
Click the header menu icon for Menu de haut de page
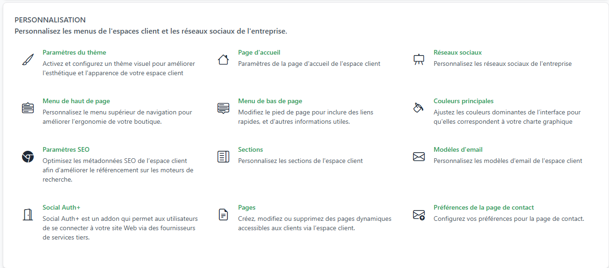pos(28,108)
